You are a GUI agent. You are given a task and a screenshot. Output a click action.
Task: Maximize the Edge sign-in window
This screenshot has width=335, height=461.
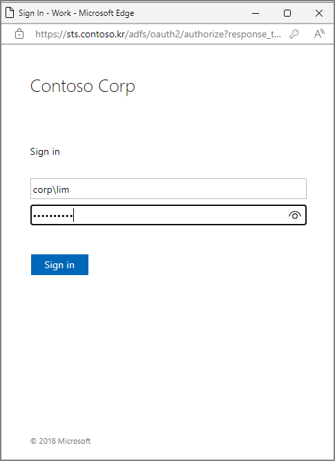point(287,13)
